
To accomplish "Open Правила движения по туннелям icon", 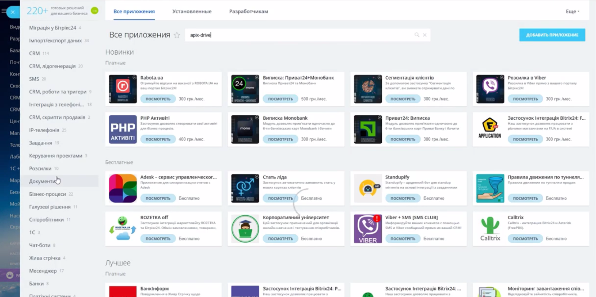I will pos(490,188).
